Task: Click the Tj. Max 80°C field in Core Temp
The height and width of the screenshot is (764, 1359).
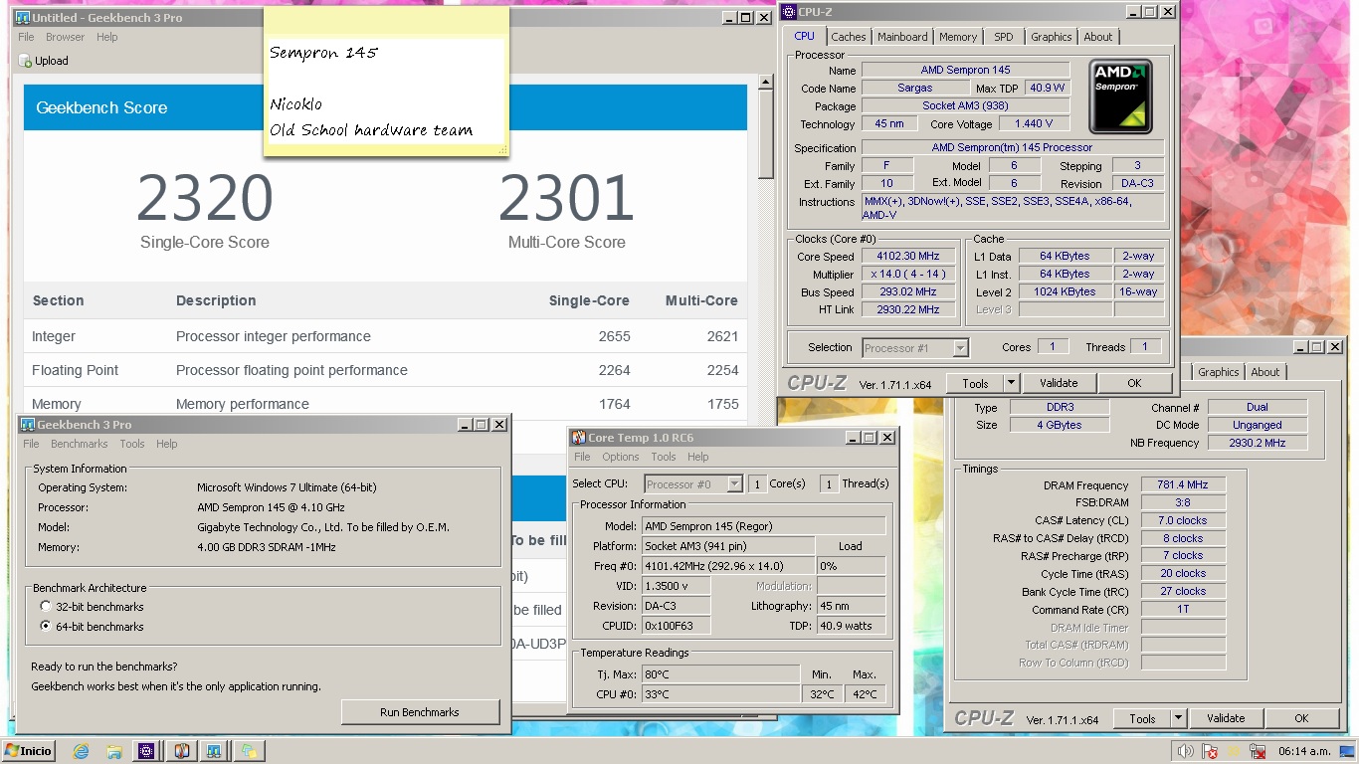Action: click(x=721, y=674)
